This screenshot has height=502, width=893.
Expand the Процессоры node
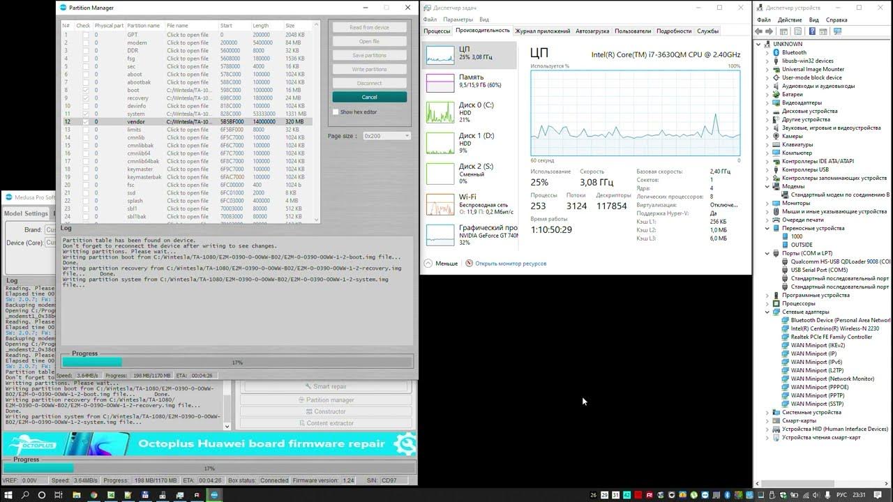(x=767, y=303)
